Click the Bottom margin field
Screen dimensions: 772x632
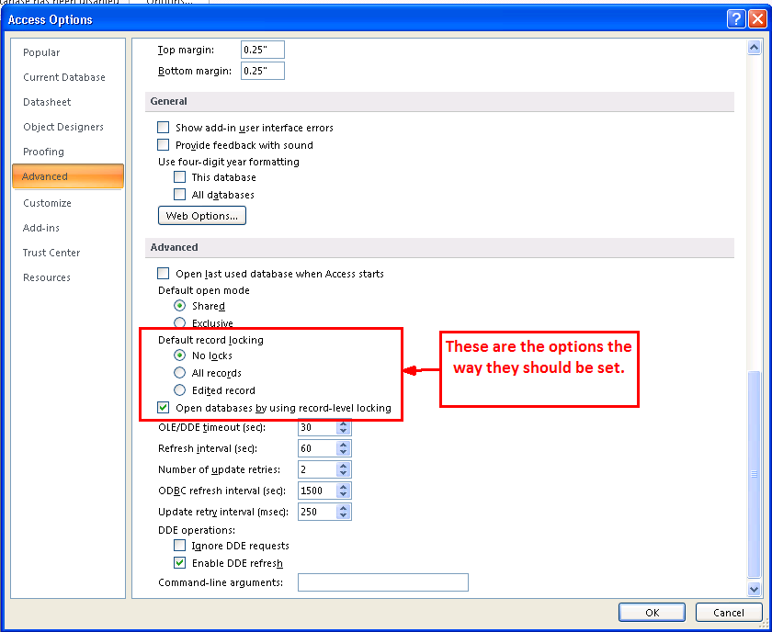(263, 71)
